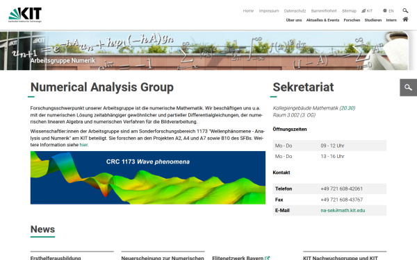Open the Intern menu
417x260 pixels.
coord(391,20)
